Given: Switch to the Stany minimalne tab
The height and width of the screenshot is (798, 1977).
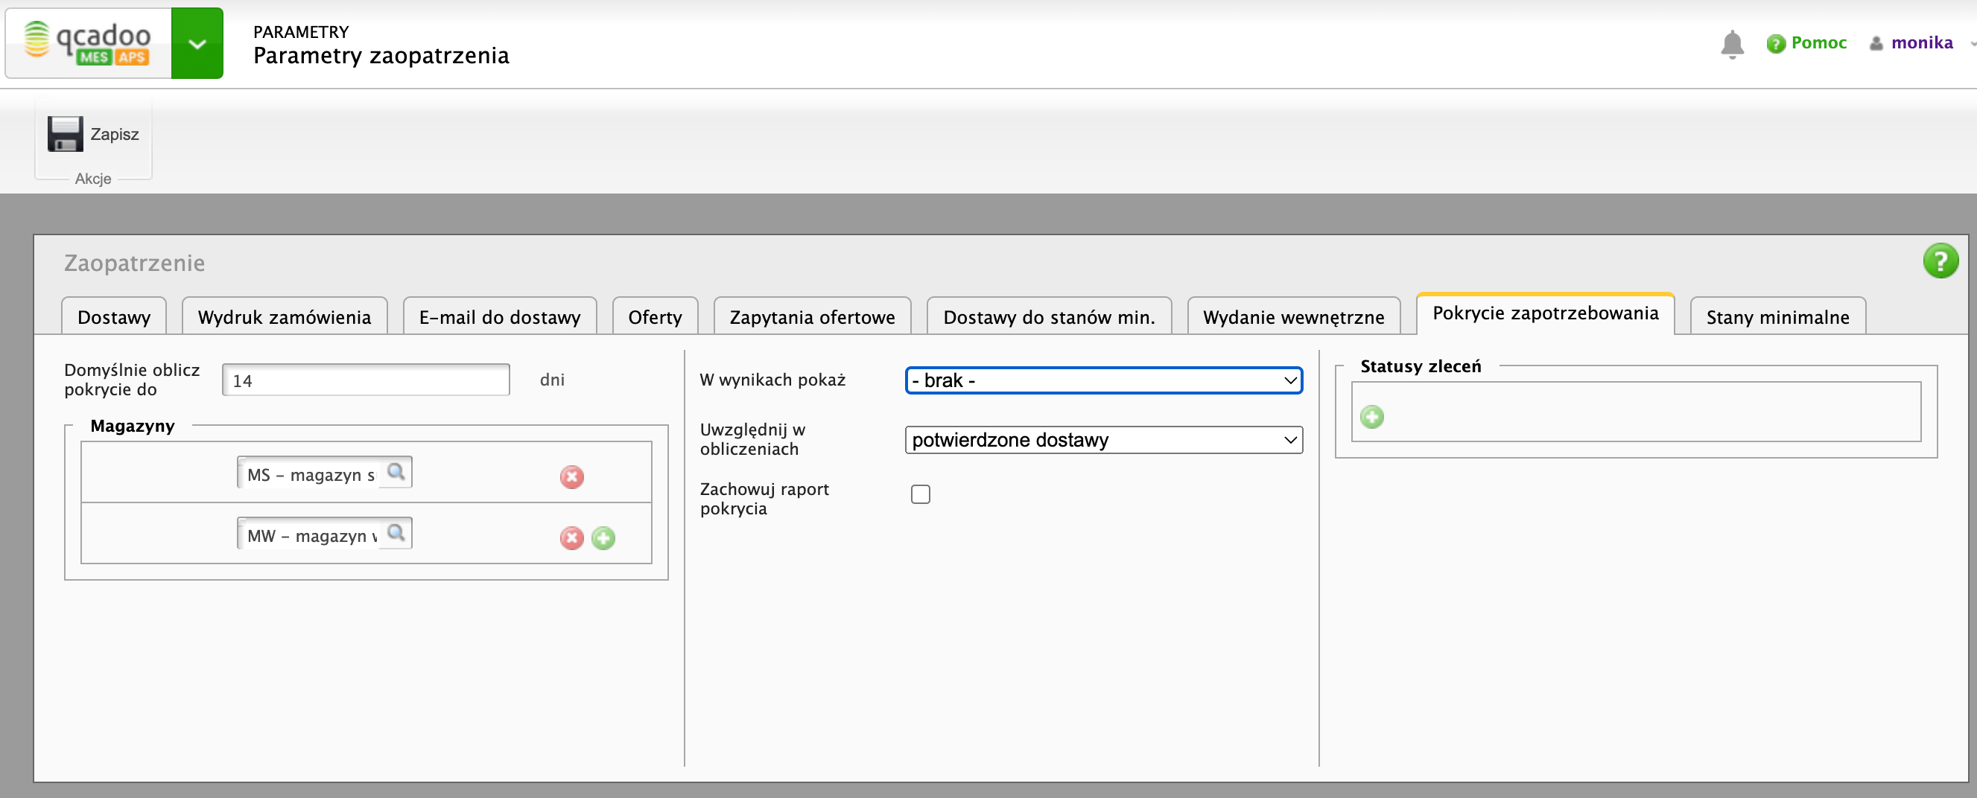Looking at the screenshot, I should pyautogui.click(x=1777, y=317).
